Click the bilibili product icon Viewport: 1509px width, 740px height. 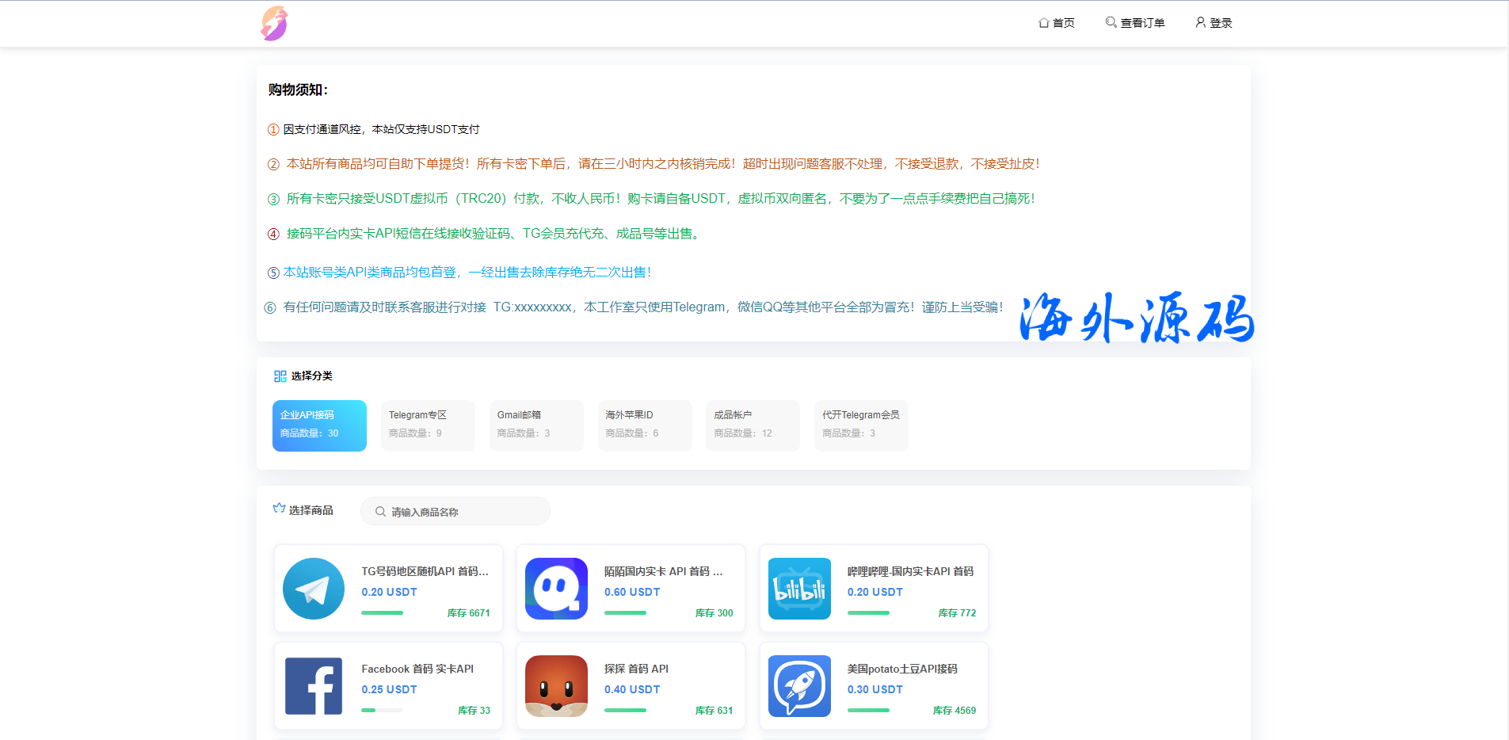click(799, 589)
